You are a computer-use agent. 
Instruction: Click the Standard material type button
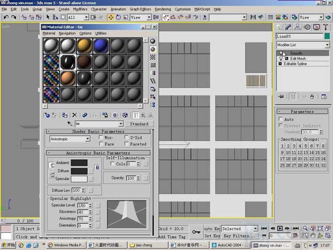pos(139,124)
